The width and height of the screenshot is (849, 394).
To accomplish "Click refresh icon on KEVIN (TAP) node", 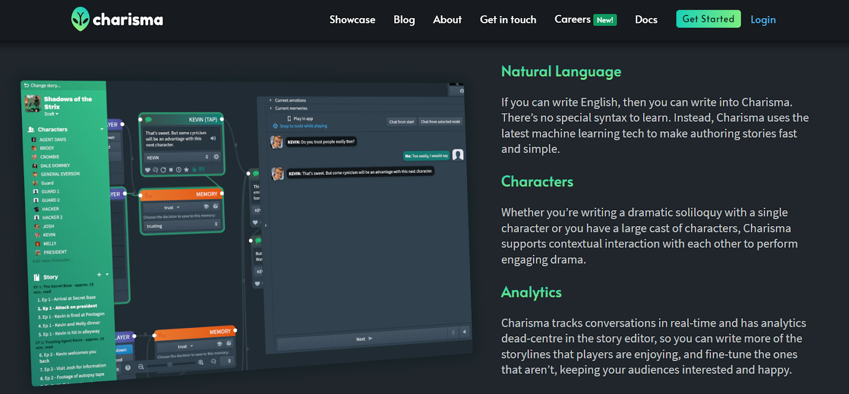I will pyautogui.click(x=163, y=170).
